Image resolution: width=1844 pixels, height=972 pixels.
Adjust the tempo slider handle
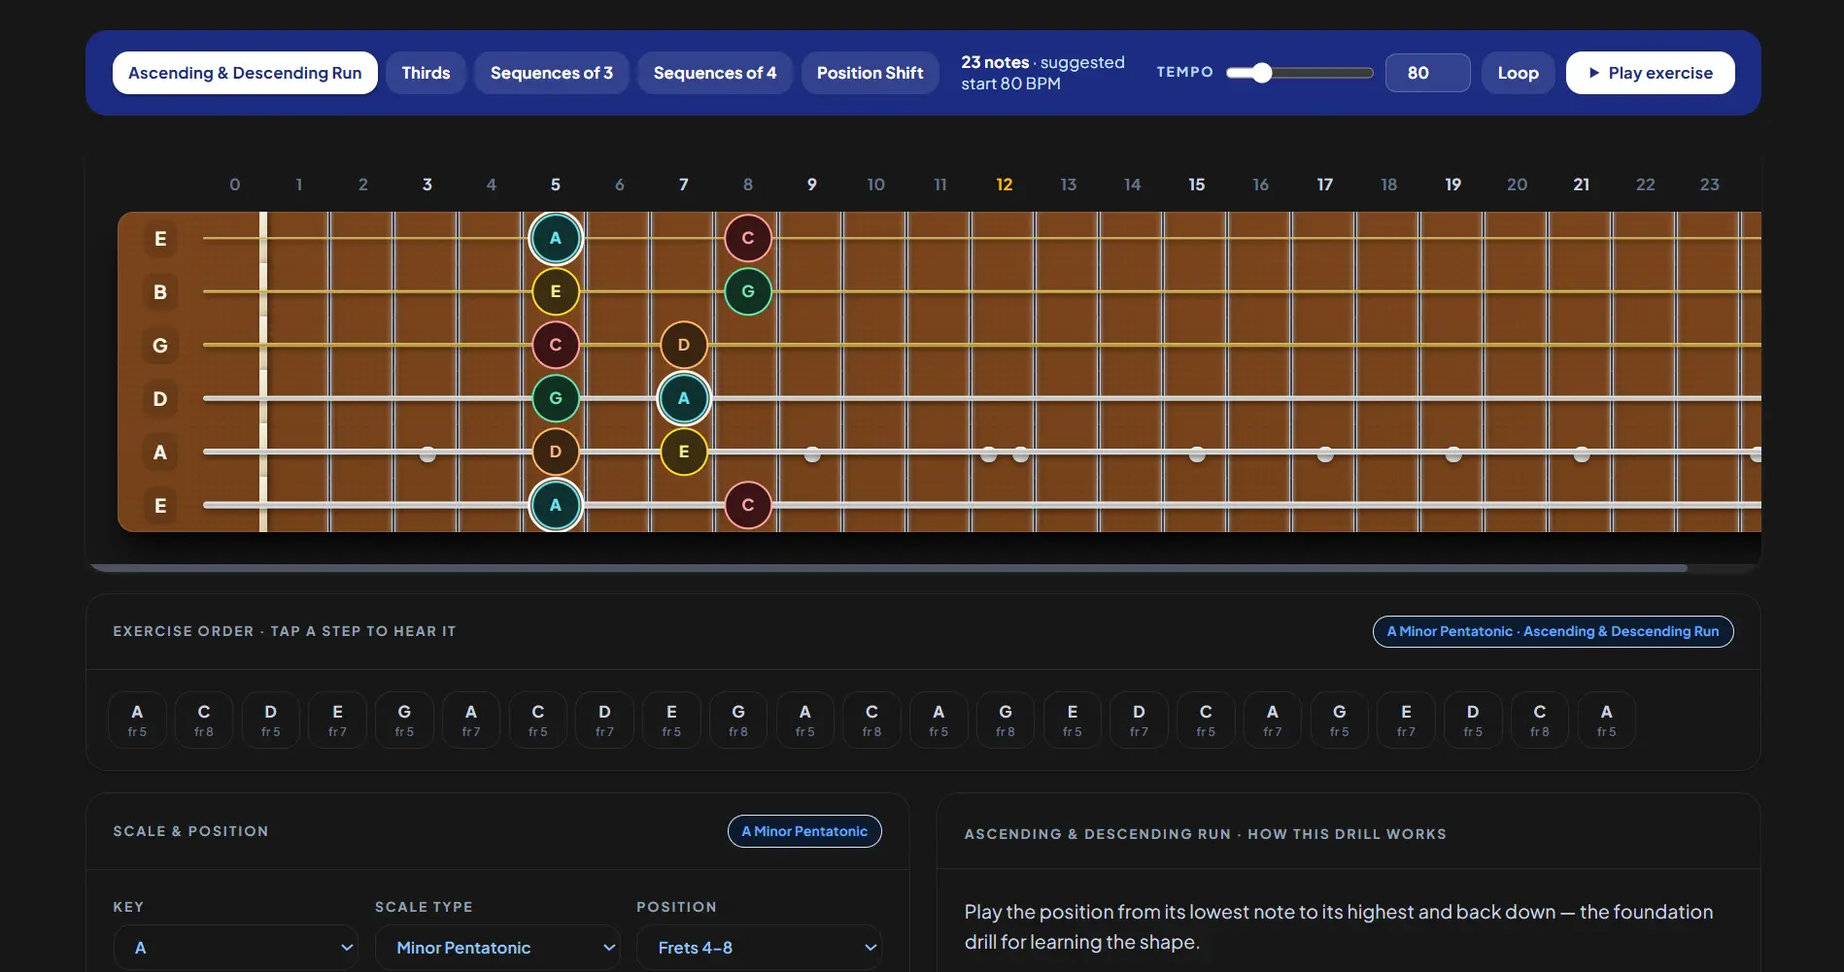click(1261, 73)
